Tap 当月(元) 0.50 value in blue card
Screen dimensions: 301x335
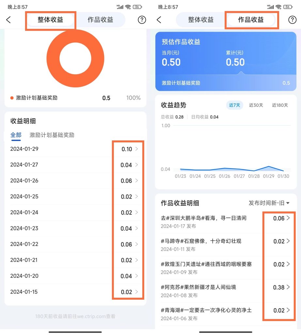pyautogui.click(x=171, y=62)
